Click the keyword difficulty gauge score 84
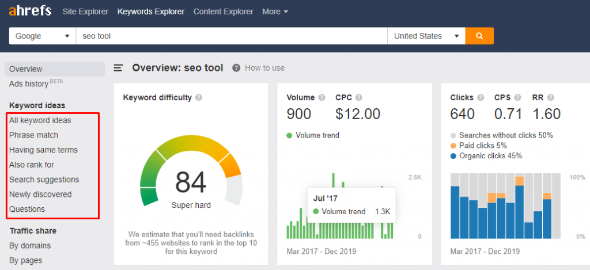 [191, 182]
